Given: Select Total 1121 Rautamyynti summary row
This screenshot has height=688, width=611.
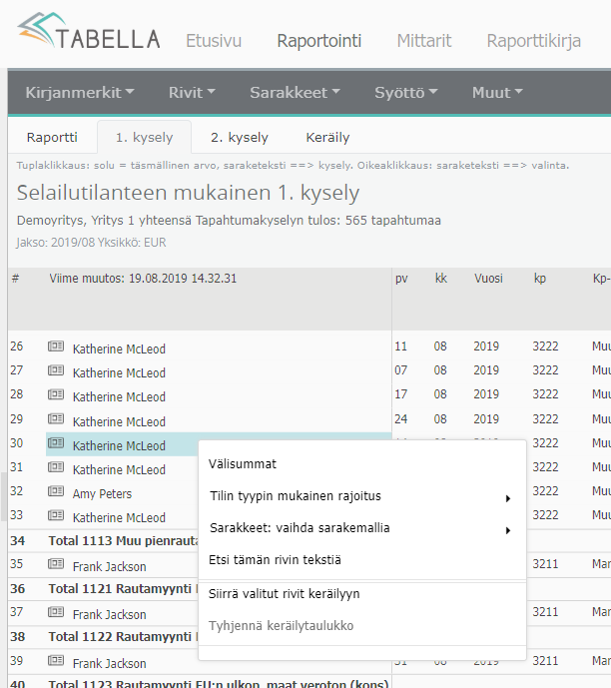Looking at the screenshot, I should (120, 589).
